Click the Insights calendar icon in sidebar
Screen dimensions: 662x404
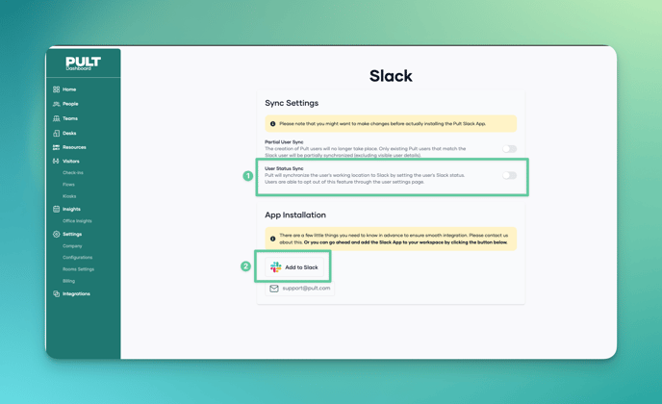[56, 209]
